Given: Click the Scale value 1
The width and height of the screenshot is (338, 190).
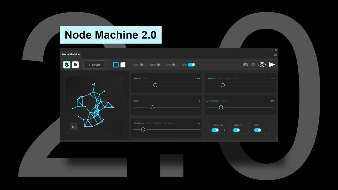Looking at the screenshot, I should (200, 101).
